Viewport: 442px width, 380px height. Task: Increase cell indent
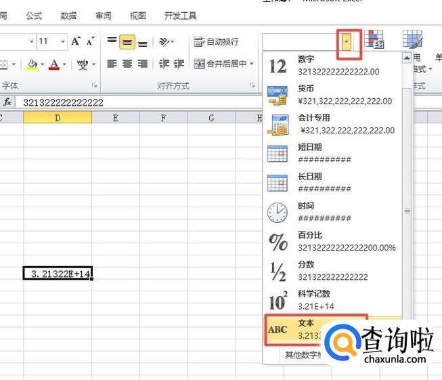(179, 64)
